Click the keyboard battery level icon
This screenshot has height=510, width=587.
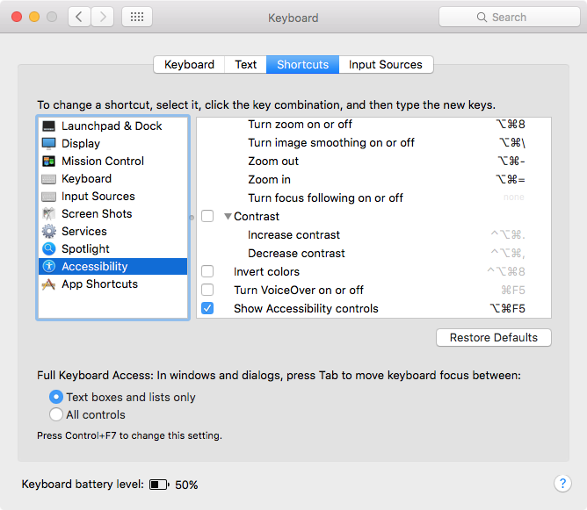pyautogui.click(x=159, y=485)
